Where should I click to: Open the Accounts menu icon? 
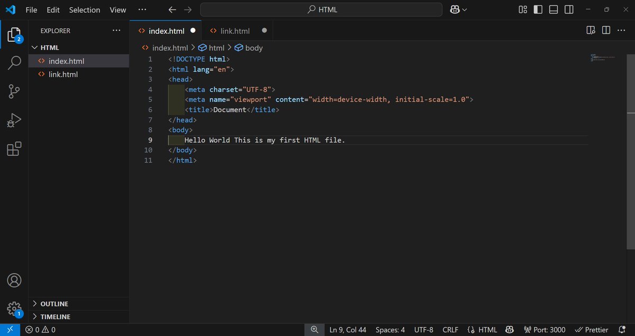[x=14, y=280]
